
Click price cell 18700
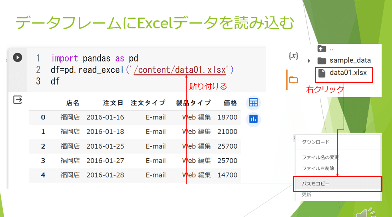227,117
